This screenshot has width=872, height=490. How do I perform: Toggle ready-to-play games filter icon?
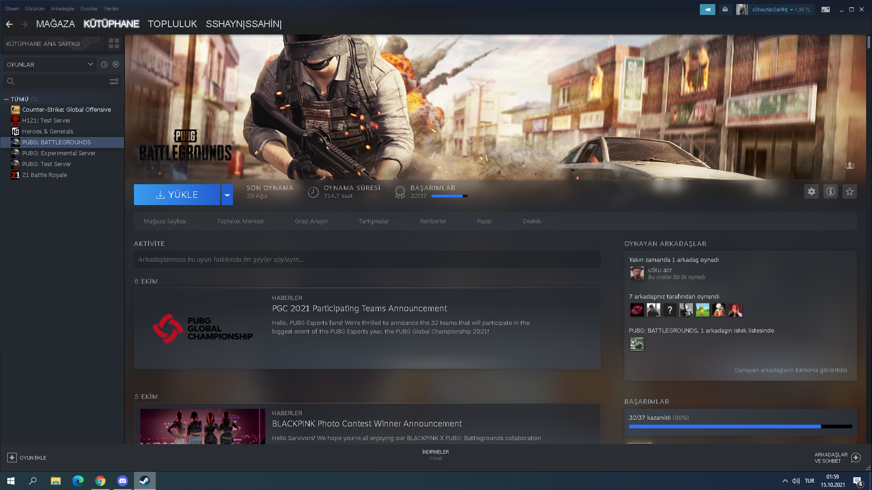point(116,64)
